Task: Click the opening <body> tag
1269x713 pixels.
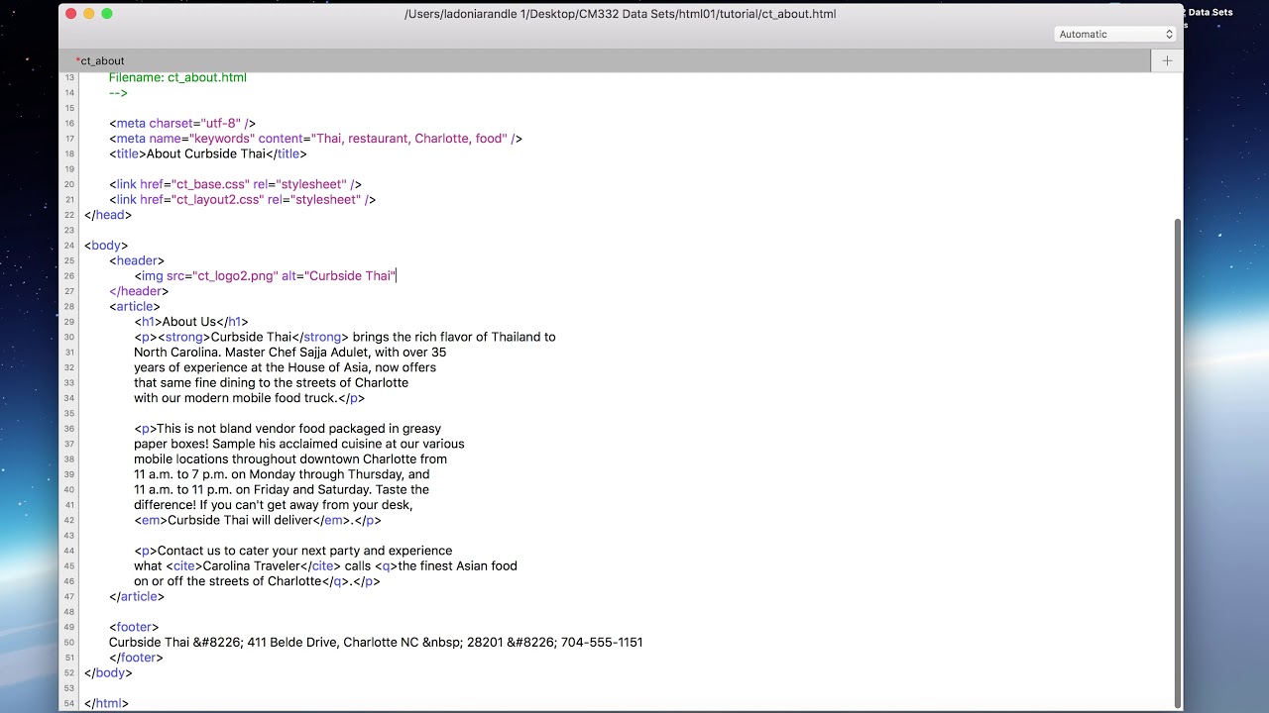Action: (106, 246)
